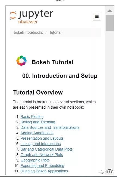This screenshot has width=117, height=177.
Task: Click the colorful Bokeh logo image
Action: coord(21,61)
